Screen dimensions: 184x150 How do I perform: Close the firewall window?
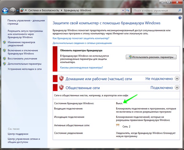point(177,2)
